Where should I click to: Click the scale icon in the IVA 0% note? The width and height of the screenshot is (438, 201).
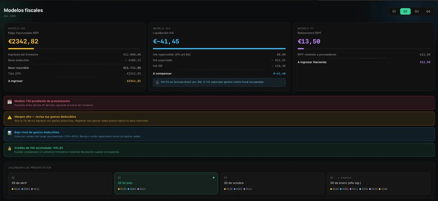157,82
